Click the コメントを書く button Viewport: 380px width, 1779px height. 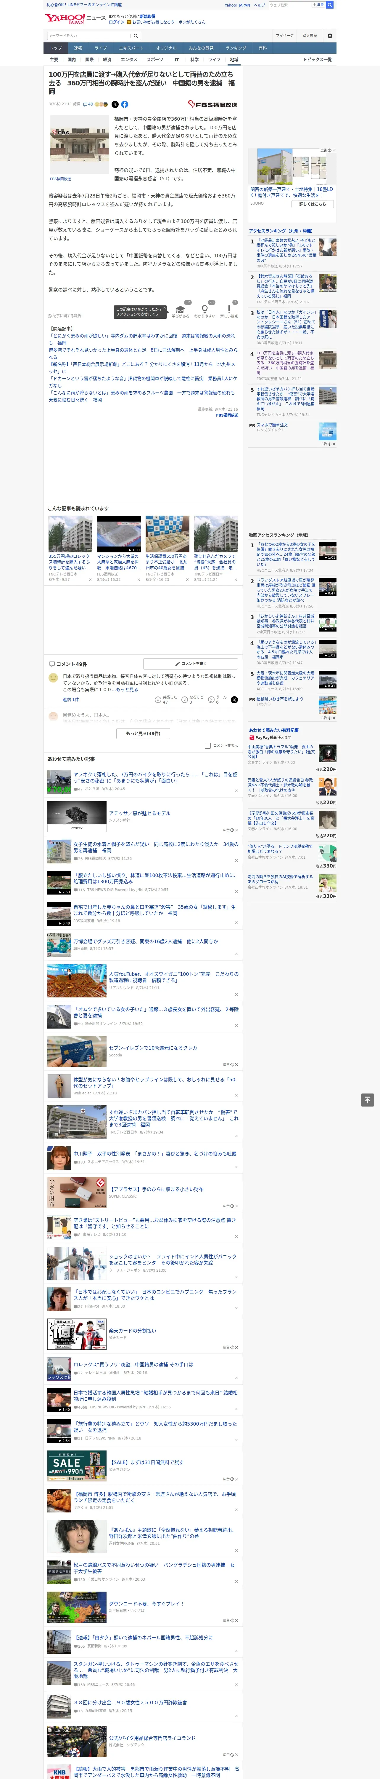pyautogui.click(x=190, y=664)
